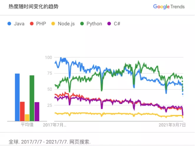The width and height of the screenshot is (195, 146).
Task: Click the red PHP average bar
Action: point(22,111)
